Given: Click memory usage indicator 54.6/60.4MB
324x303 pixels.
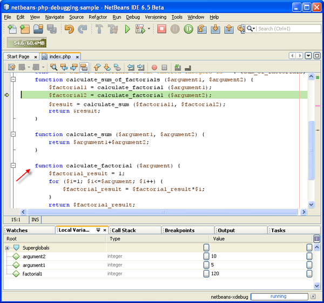Looking at the screenshot, I should 26,42.
